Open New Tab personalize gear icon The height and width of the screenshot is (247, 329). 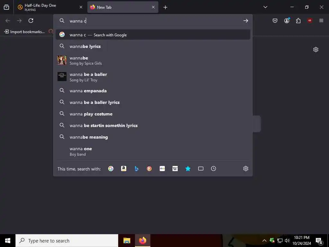(x=316, y=50)
